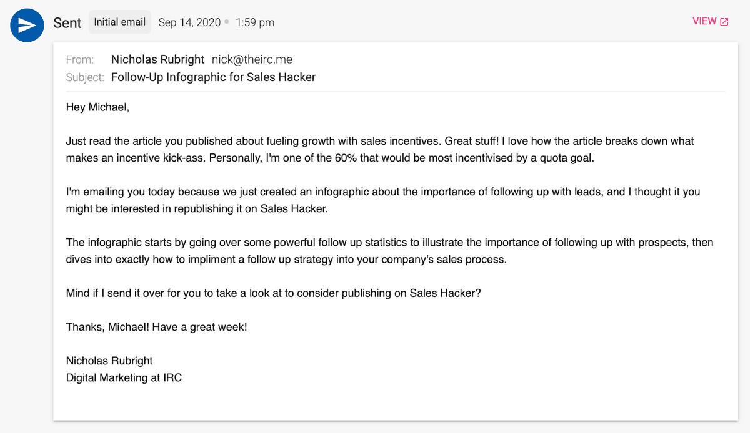Screen dimensions: 750x433
Task: Click the paragraph starting I'm emailing you today
Action: coord(383,200)
